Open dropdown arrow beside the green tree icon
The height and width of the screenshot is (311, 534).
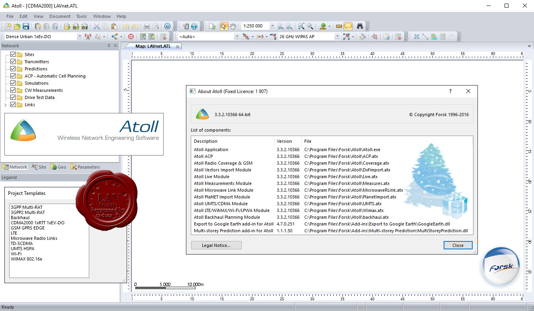click(x=330, y=26)
